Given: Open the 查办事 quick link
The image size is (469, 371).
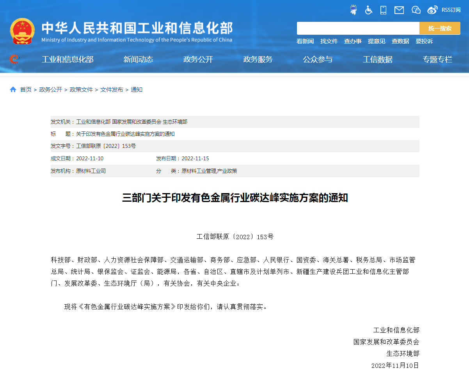Looking at the screenshot, I should (353, 41).
